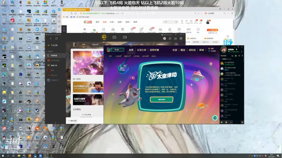282x158 pixels.
Task: Click the Douyu logo in browser
Action: [88, 22]
